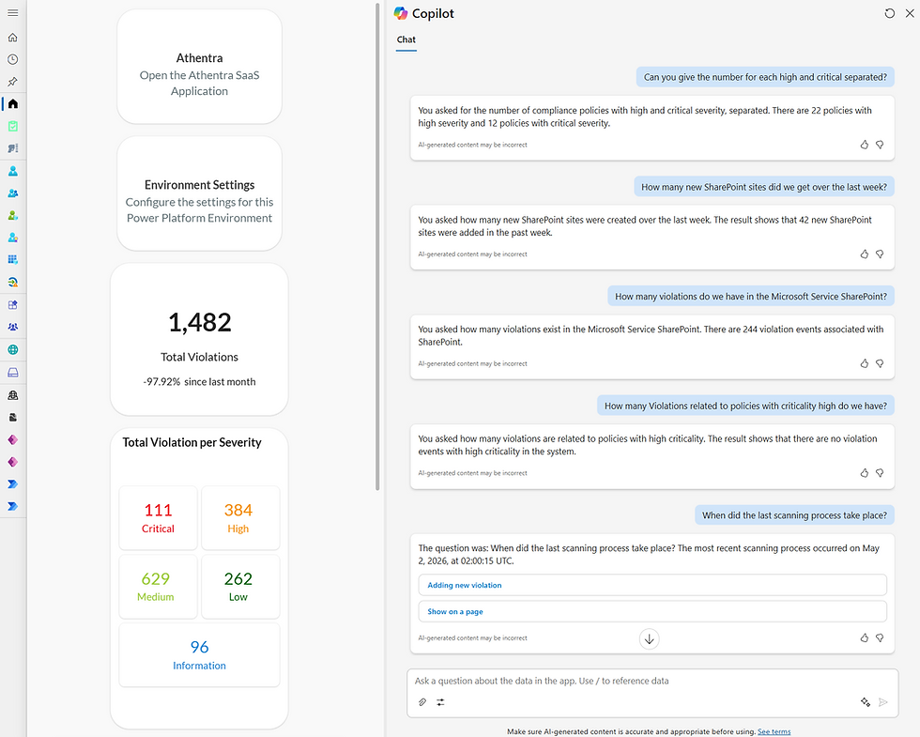Click message 'How many Violations related to policies with criticality high'
Image resolution: width=920 pixels, height=737 pixels.
[745, 406]
